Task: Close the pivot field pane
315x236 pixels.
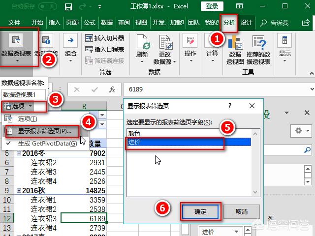Action: pyautogui.click(x=307, y=113)
